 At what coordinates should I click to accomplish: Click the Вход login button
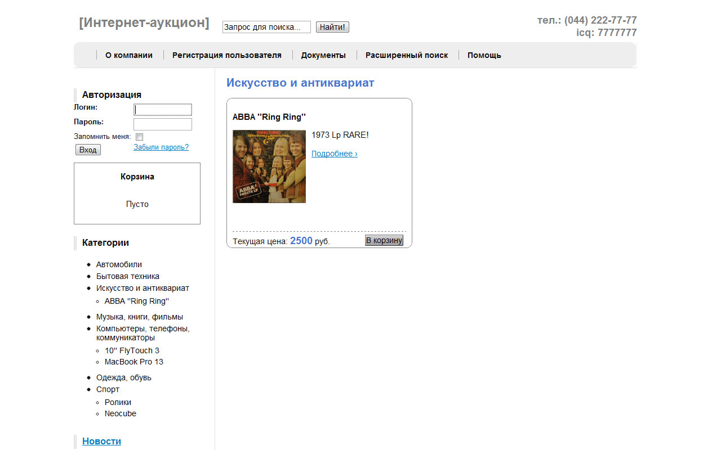(x=88, y=150)
